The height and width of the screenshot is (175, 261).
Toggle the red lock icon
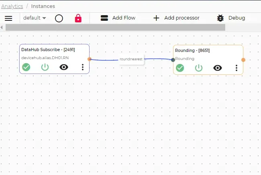tap(78, 18)
